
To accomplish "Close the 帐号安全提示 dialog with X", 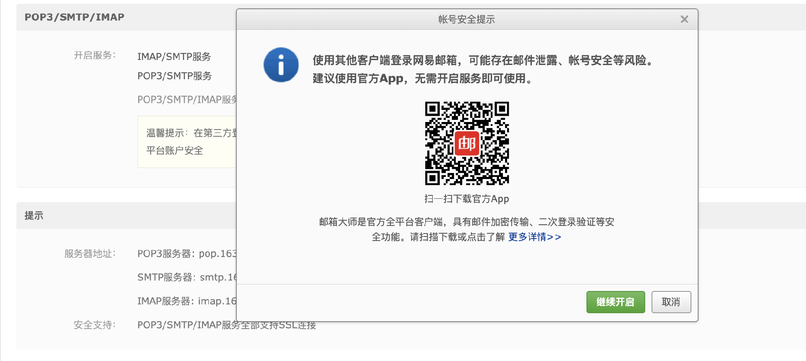I will click(x=684, y=19).
